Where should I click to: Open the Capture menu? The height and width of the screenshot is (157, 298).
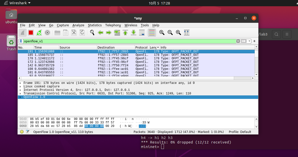pos(63,25)
